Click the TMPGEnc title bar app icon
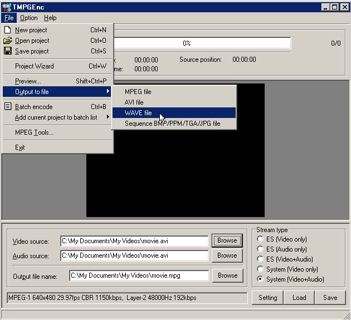This screenshot has width=351, height=320. click(7, 7)
